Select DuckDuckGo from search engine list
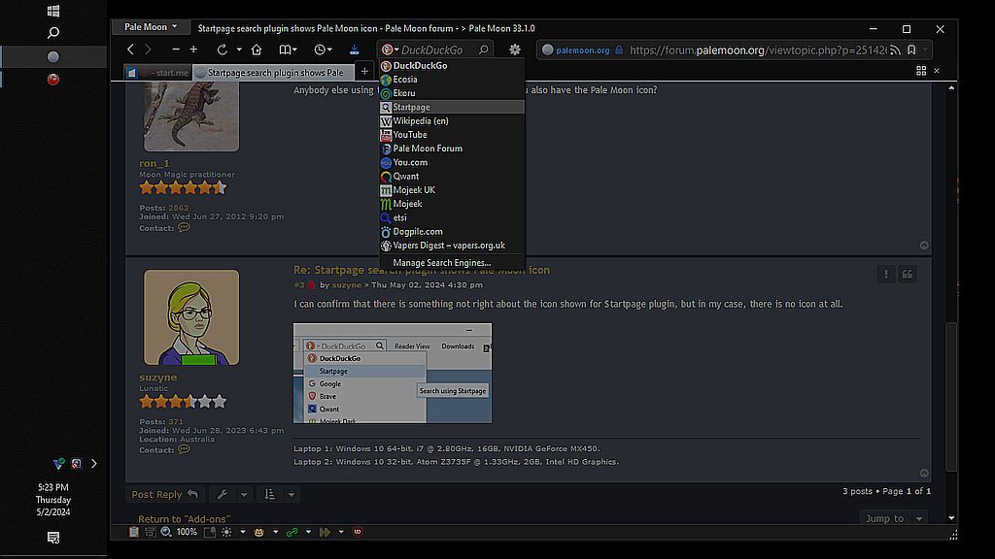 (452, 65)
